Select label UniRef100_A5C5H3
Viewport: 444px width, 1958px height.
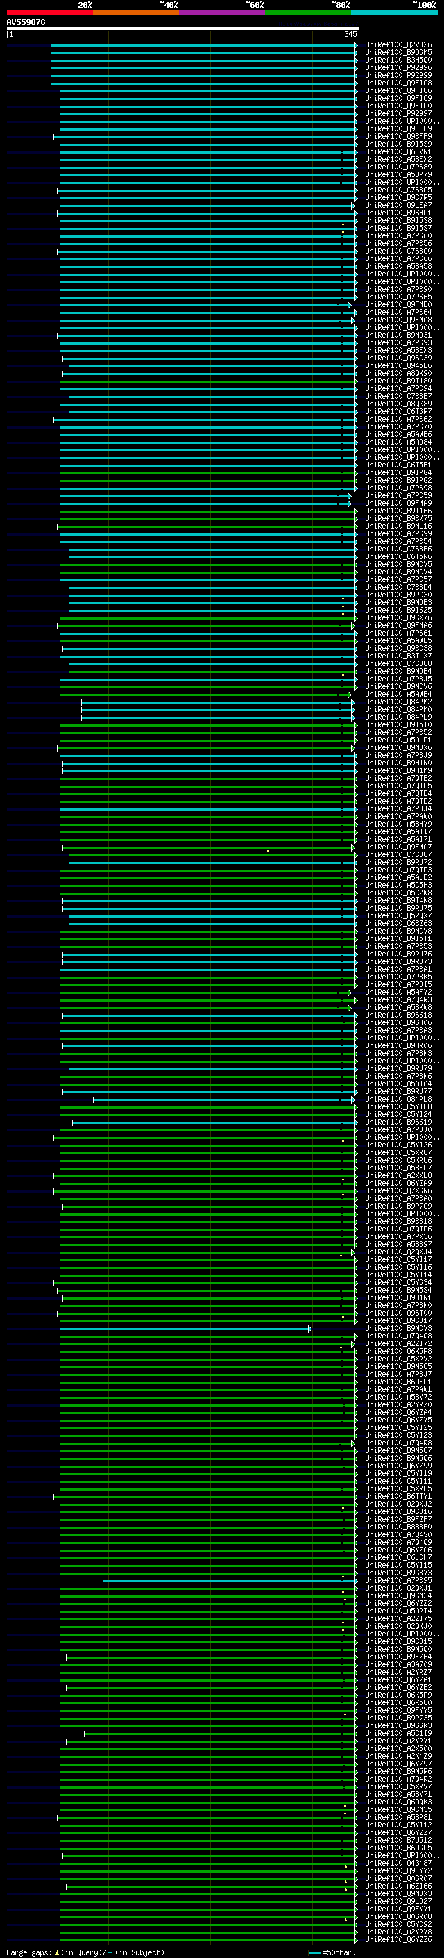point(398,886)
